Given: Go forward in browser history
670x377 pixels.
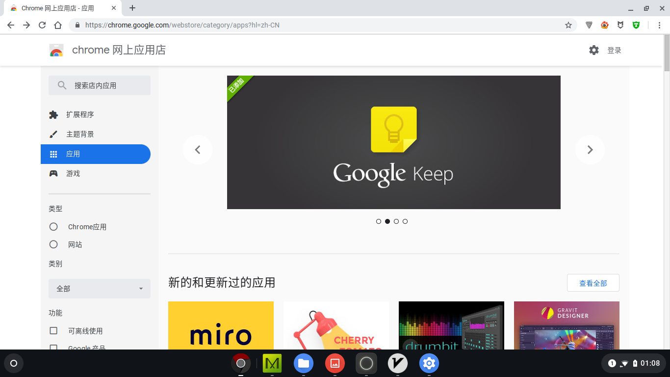Looking at the screenshot, I should (26, 25).
